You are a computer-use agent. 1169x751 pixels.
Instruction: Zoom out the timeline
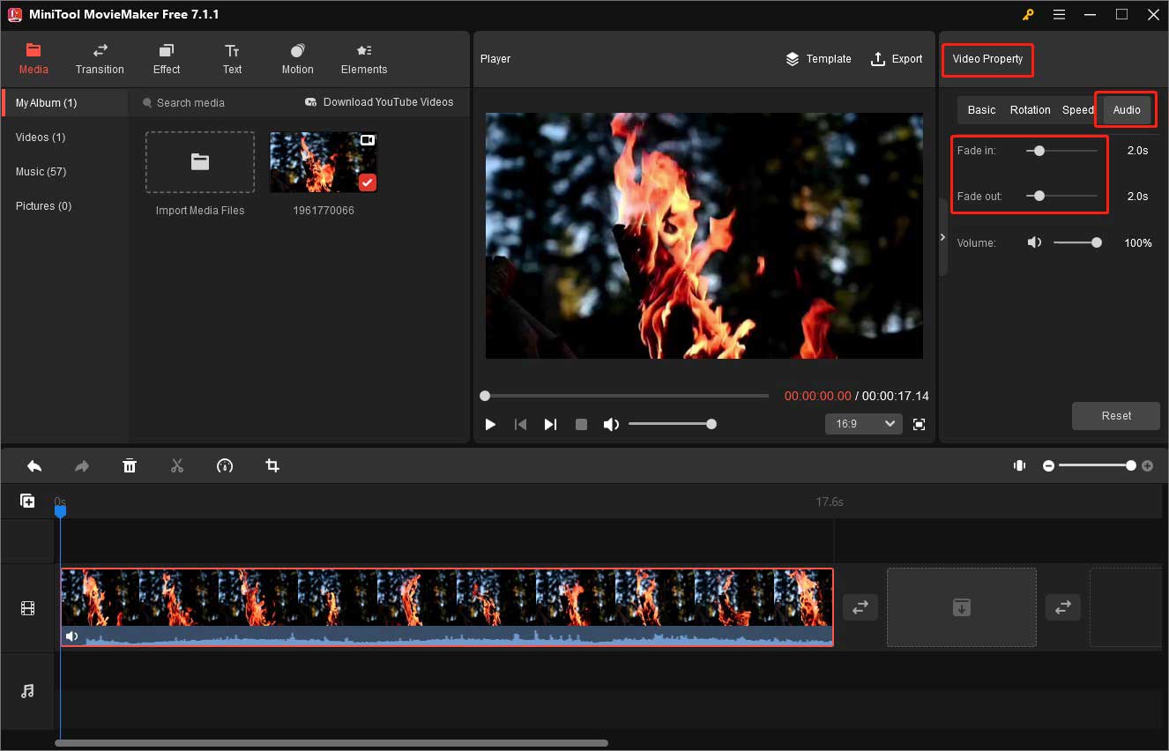[x=1048, y=465]
